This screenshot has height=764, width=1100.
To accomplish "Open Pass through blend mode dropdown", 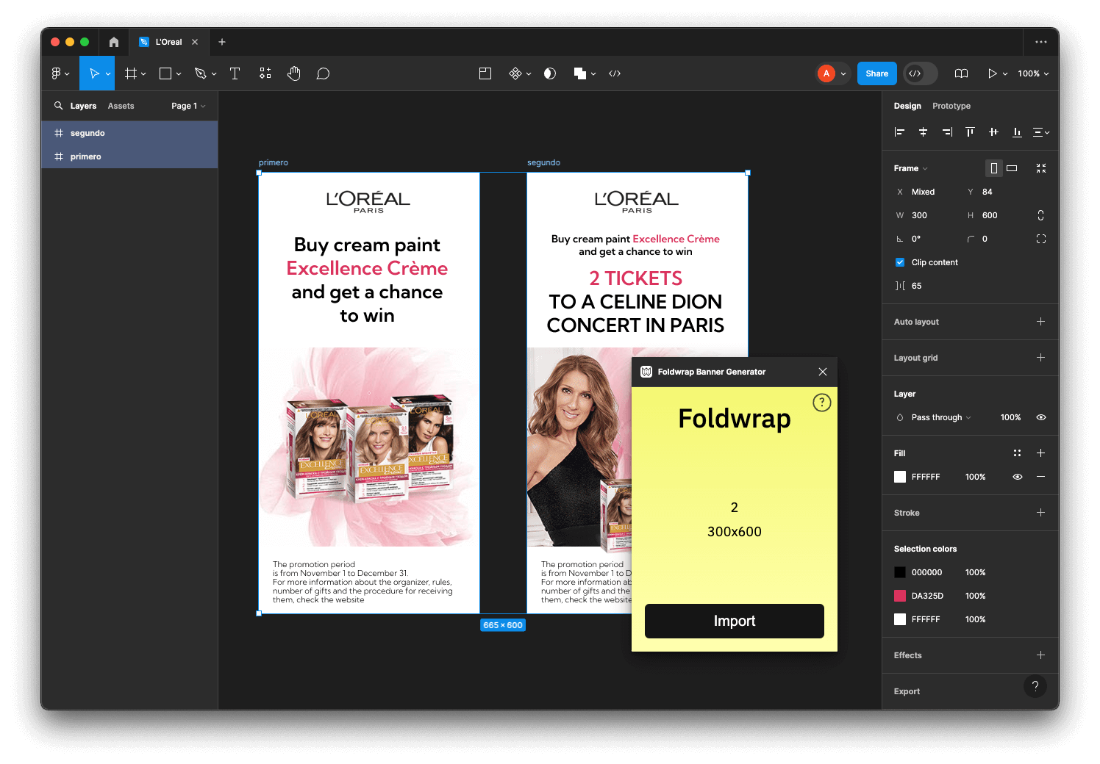I will point(941,417).
